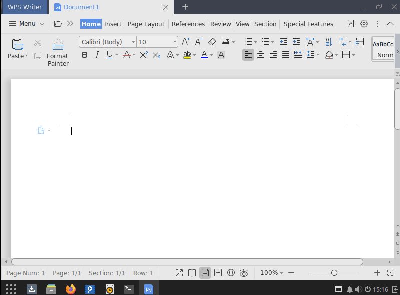Click the Paste clipboard icon
400x295 pixels.
pos(17,45)
